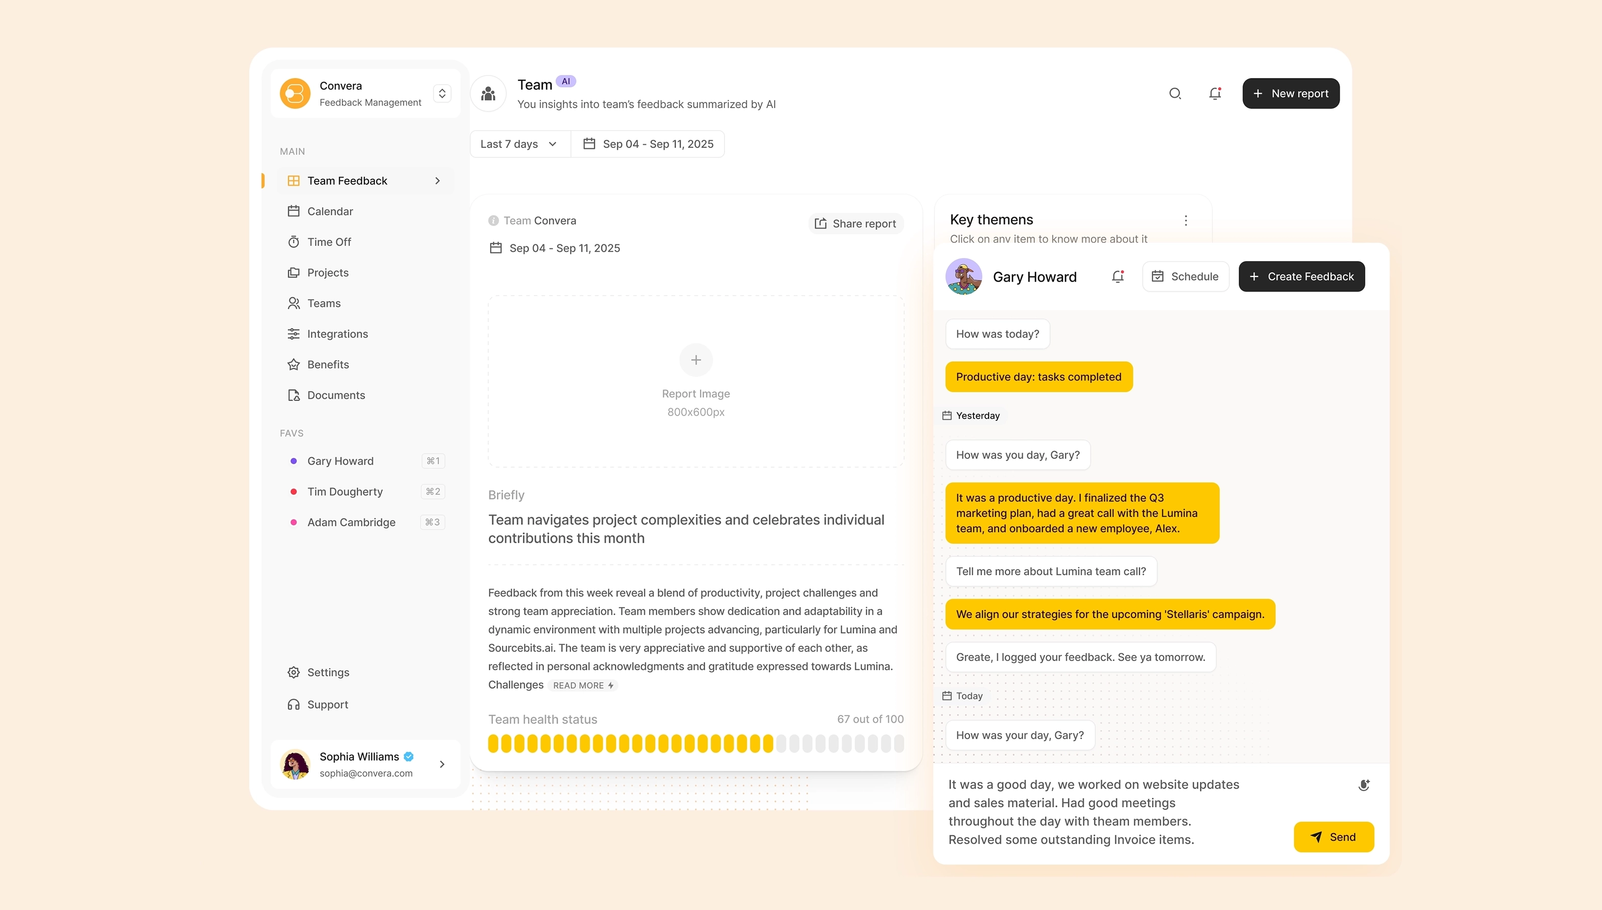The image size is (1602, 910).
Task: Open notifications bell in top header
Action: tap(1214, 94)
